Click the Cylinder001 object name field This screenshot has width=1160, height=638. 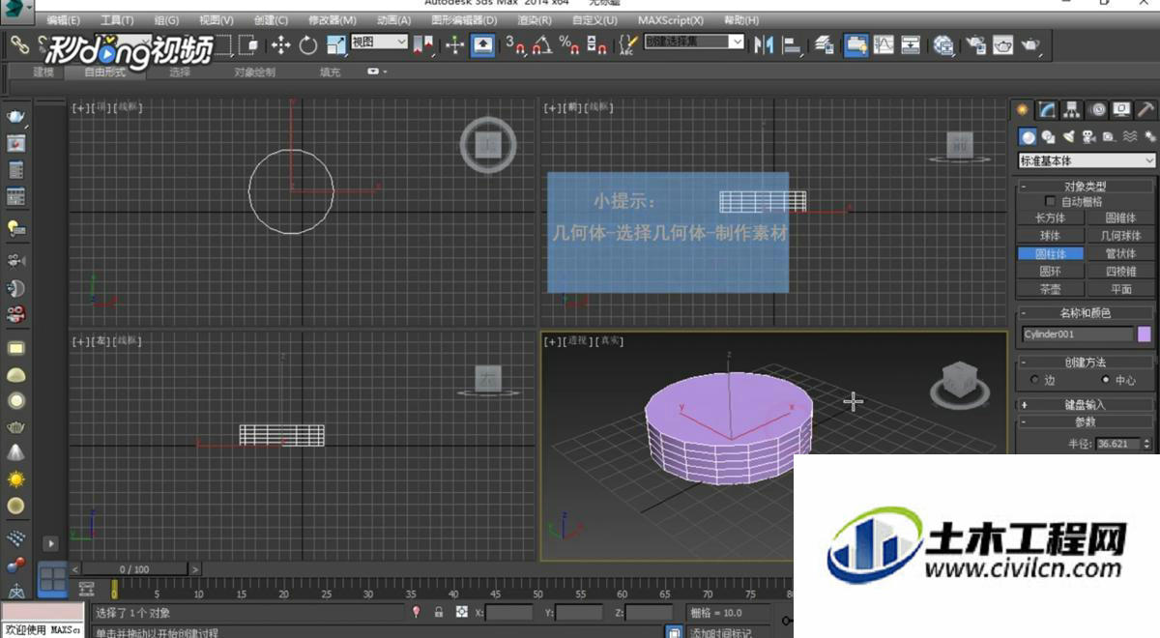tap(1078, 334)
